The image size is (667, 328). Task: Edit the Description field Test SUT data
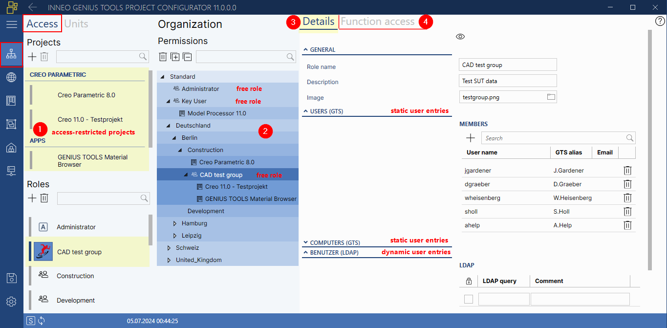point(508,81)
